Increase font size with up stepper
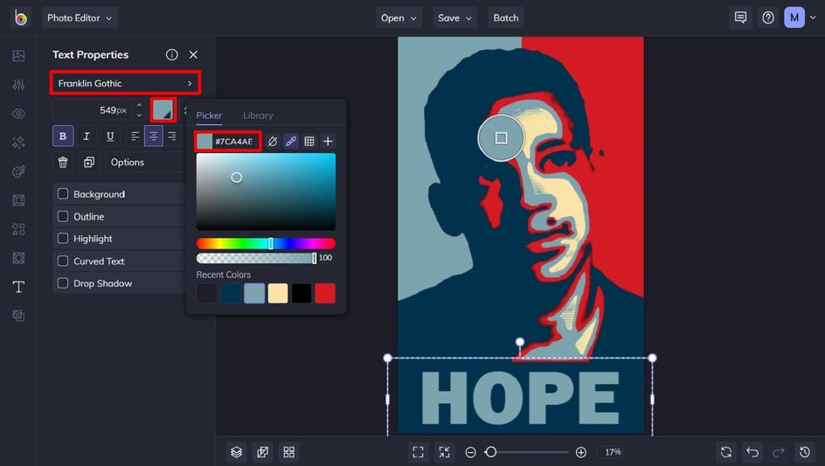Viewport: 825px width, 466px height. click(139, 105)
